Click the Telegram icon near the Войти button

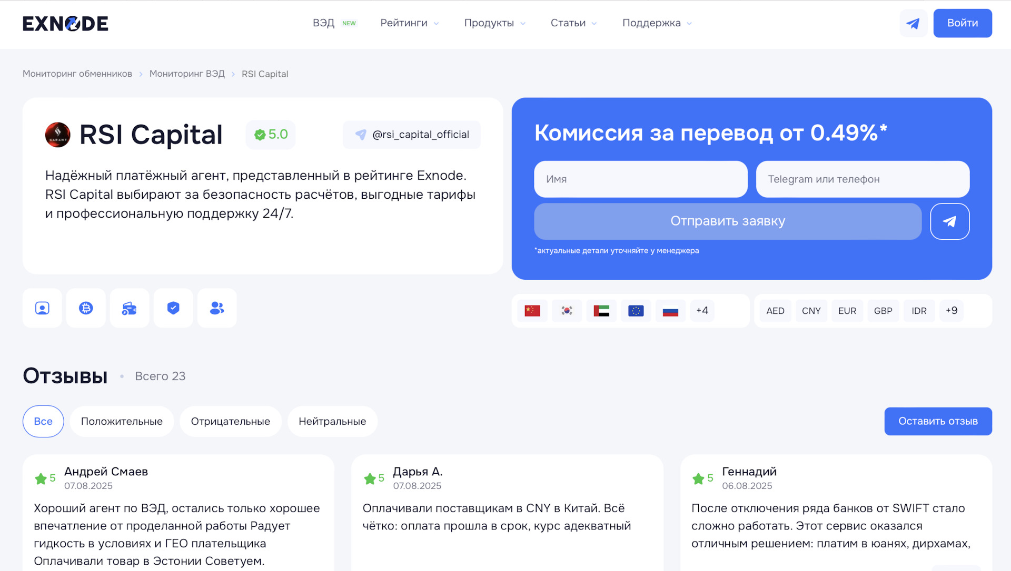pyautogui.click(x=914, y=23)
